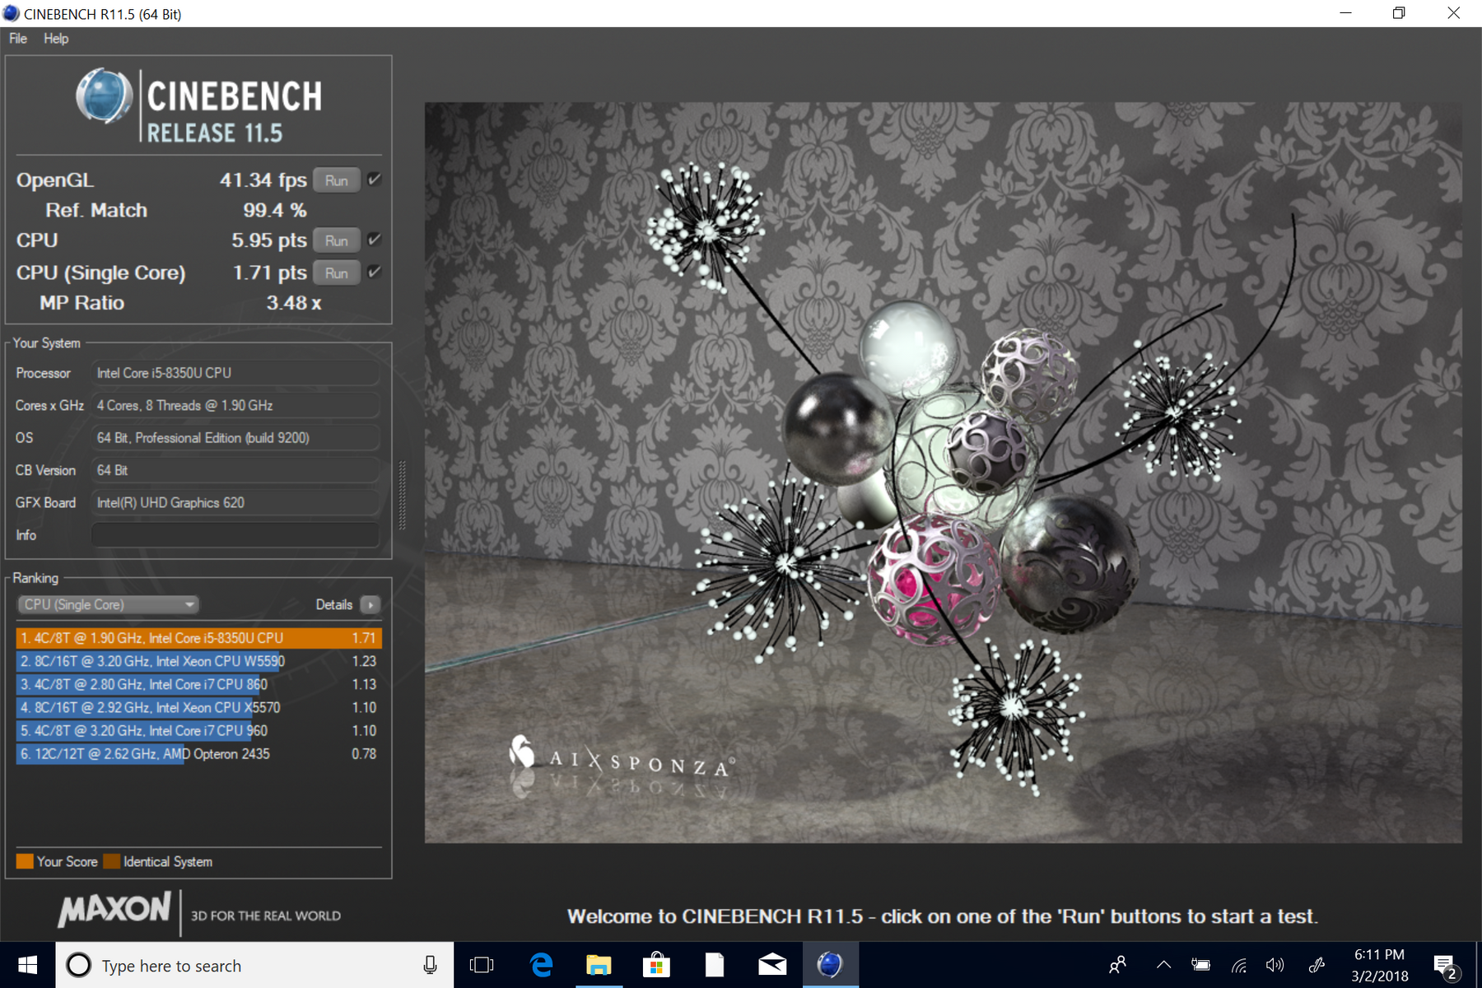1482x988 pixels.
Task: Launch Microsoft Edge from taskbar
Action: (x=541, y=965)
